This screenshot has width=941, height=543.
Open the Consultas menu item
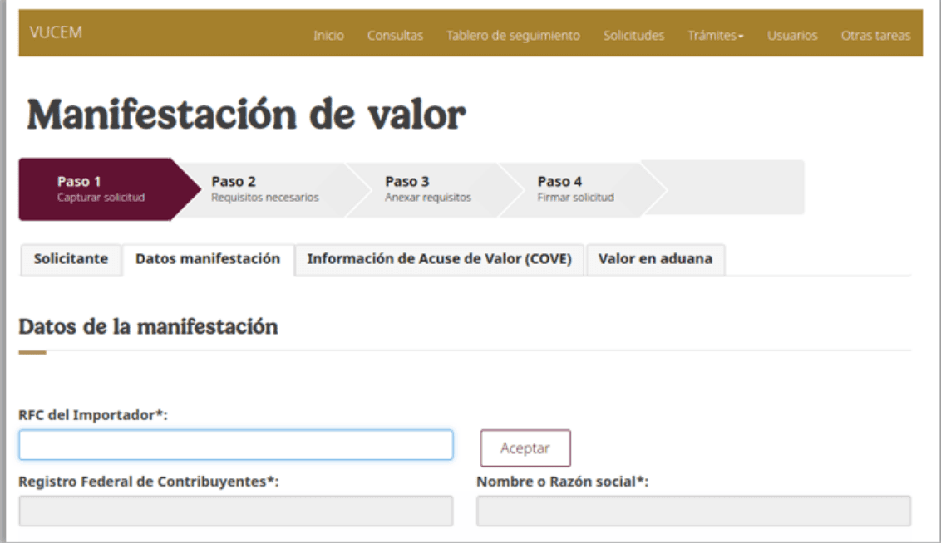pos(395,36)
